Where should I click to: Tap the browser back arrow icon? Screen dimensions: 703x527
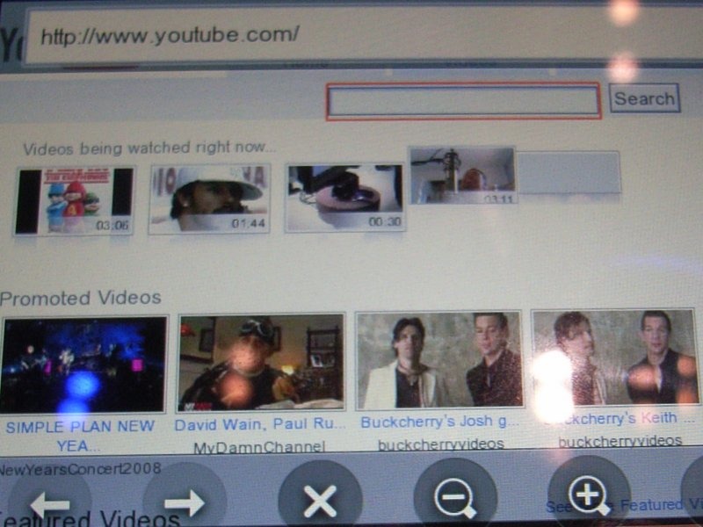click(x=50, y=504)
